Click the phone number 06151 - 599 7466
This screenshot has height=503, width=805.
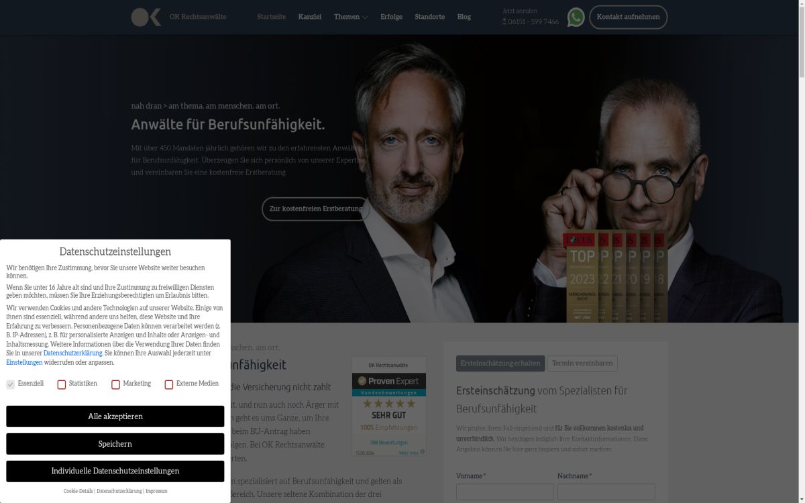533,21
